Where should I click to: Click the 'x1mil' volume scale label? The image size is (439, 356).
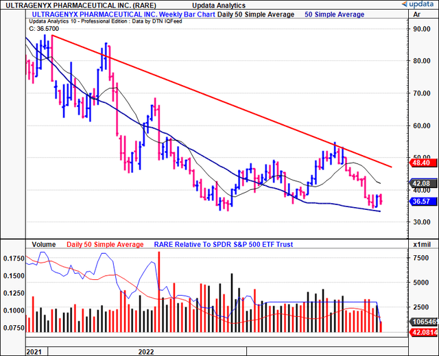(422, 244)
